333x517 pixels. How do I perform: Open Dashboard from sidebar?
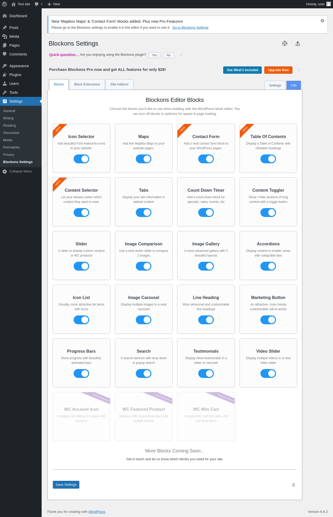point(21,16)
